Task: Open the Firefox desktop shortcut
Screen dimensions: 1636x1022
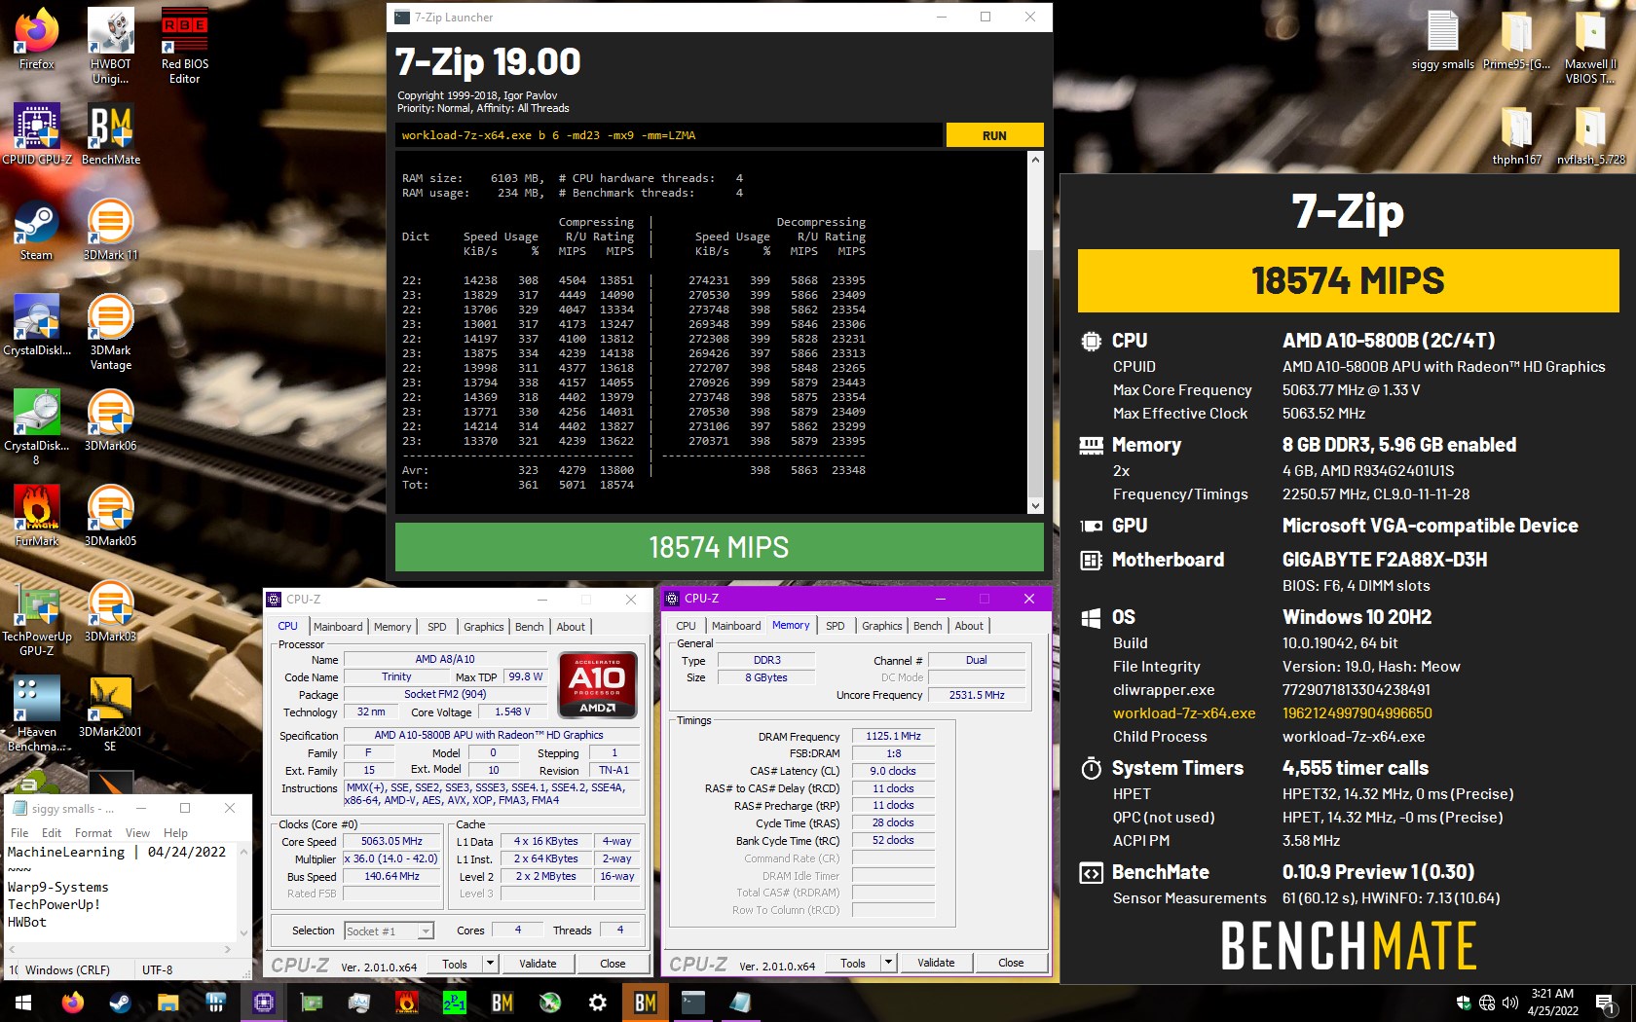Action: pyautogui.click(x=37, y=39)
